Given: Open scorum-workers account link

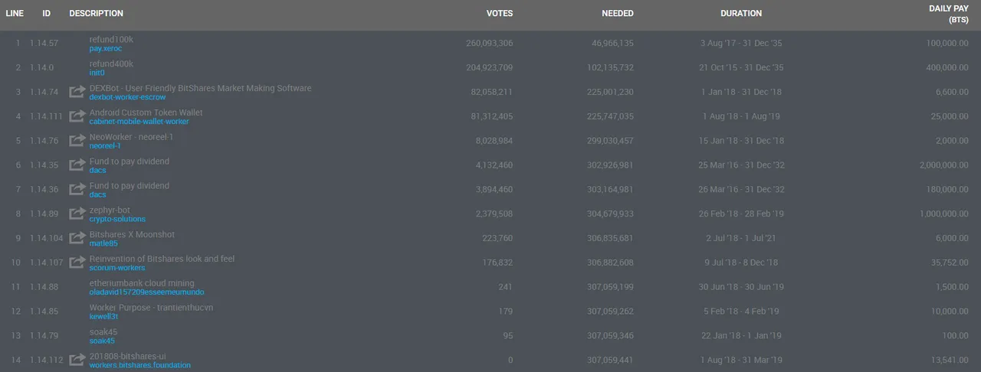Looking at the screenshot, I should coord(117,268).
